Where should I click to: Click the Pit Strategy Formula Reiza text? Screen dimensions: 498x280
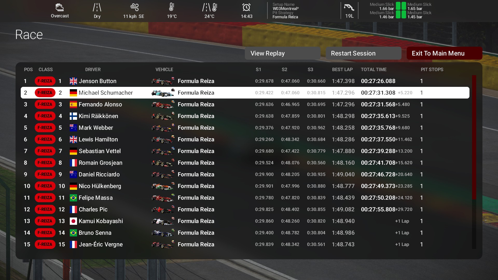point(285,17)
